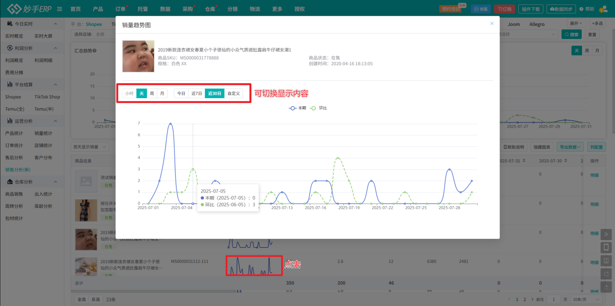This screenshot has height=306, width=615.
Task: Open the 物流 top menu
Action: (255, 9)
